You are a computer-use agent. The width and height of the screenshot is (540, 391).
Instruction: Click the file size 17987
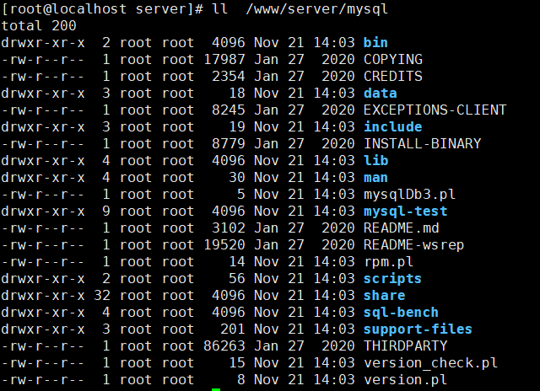224,60
